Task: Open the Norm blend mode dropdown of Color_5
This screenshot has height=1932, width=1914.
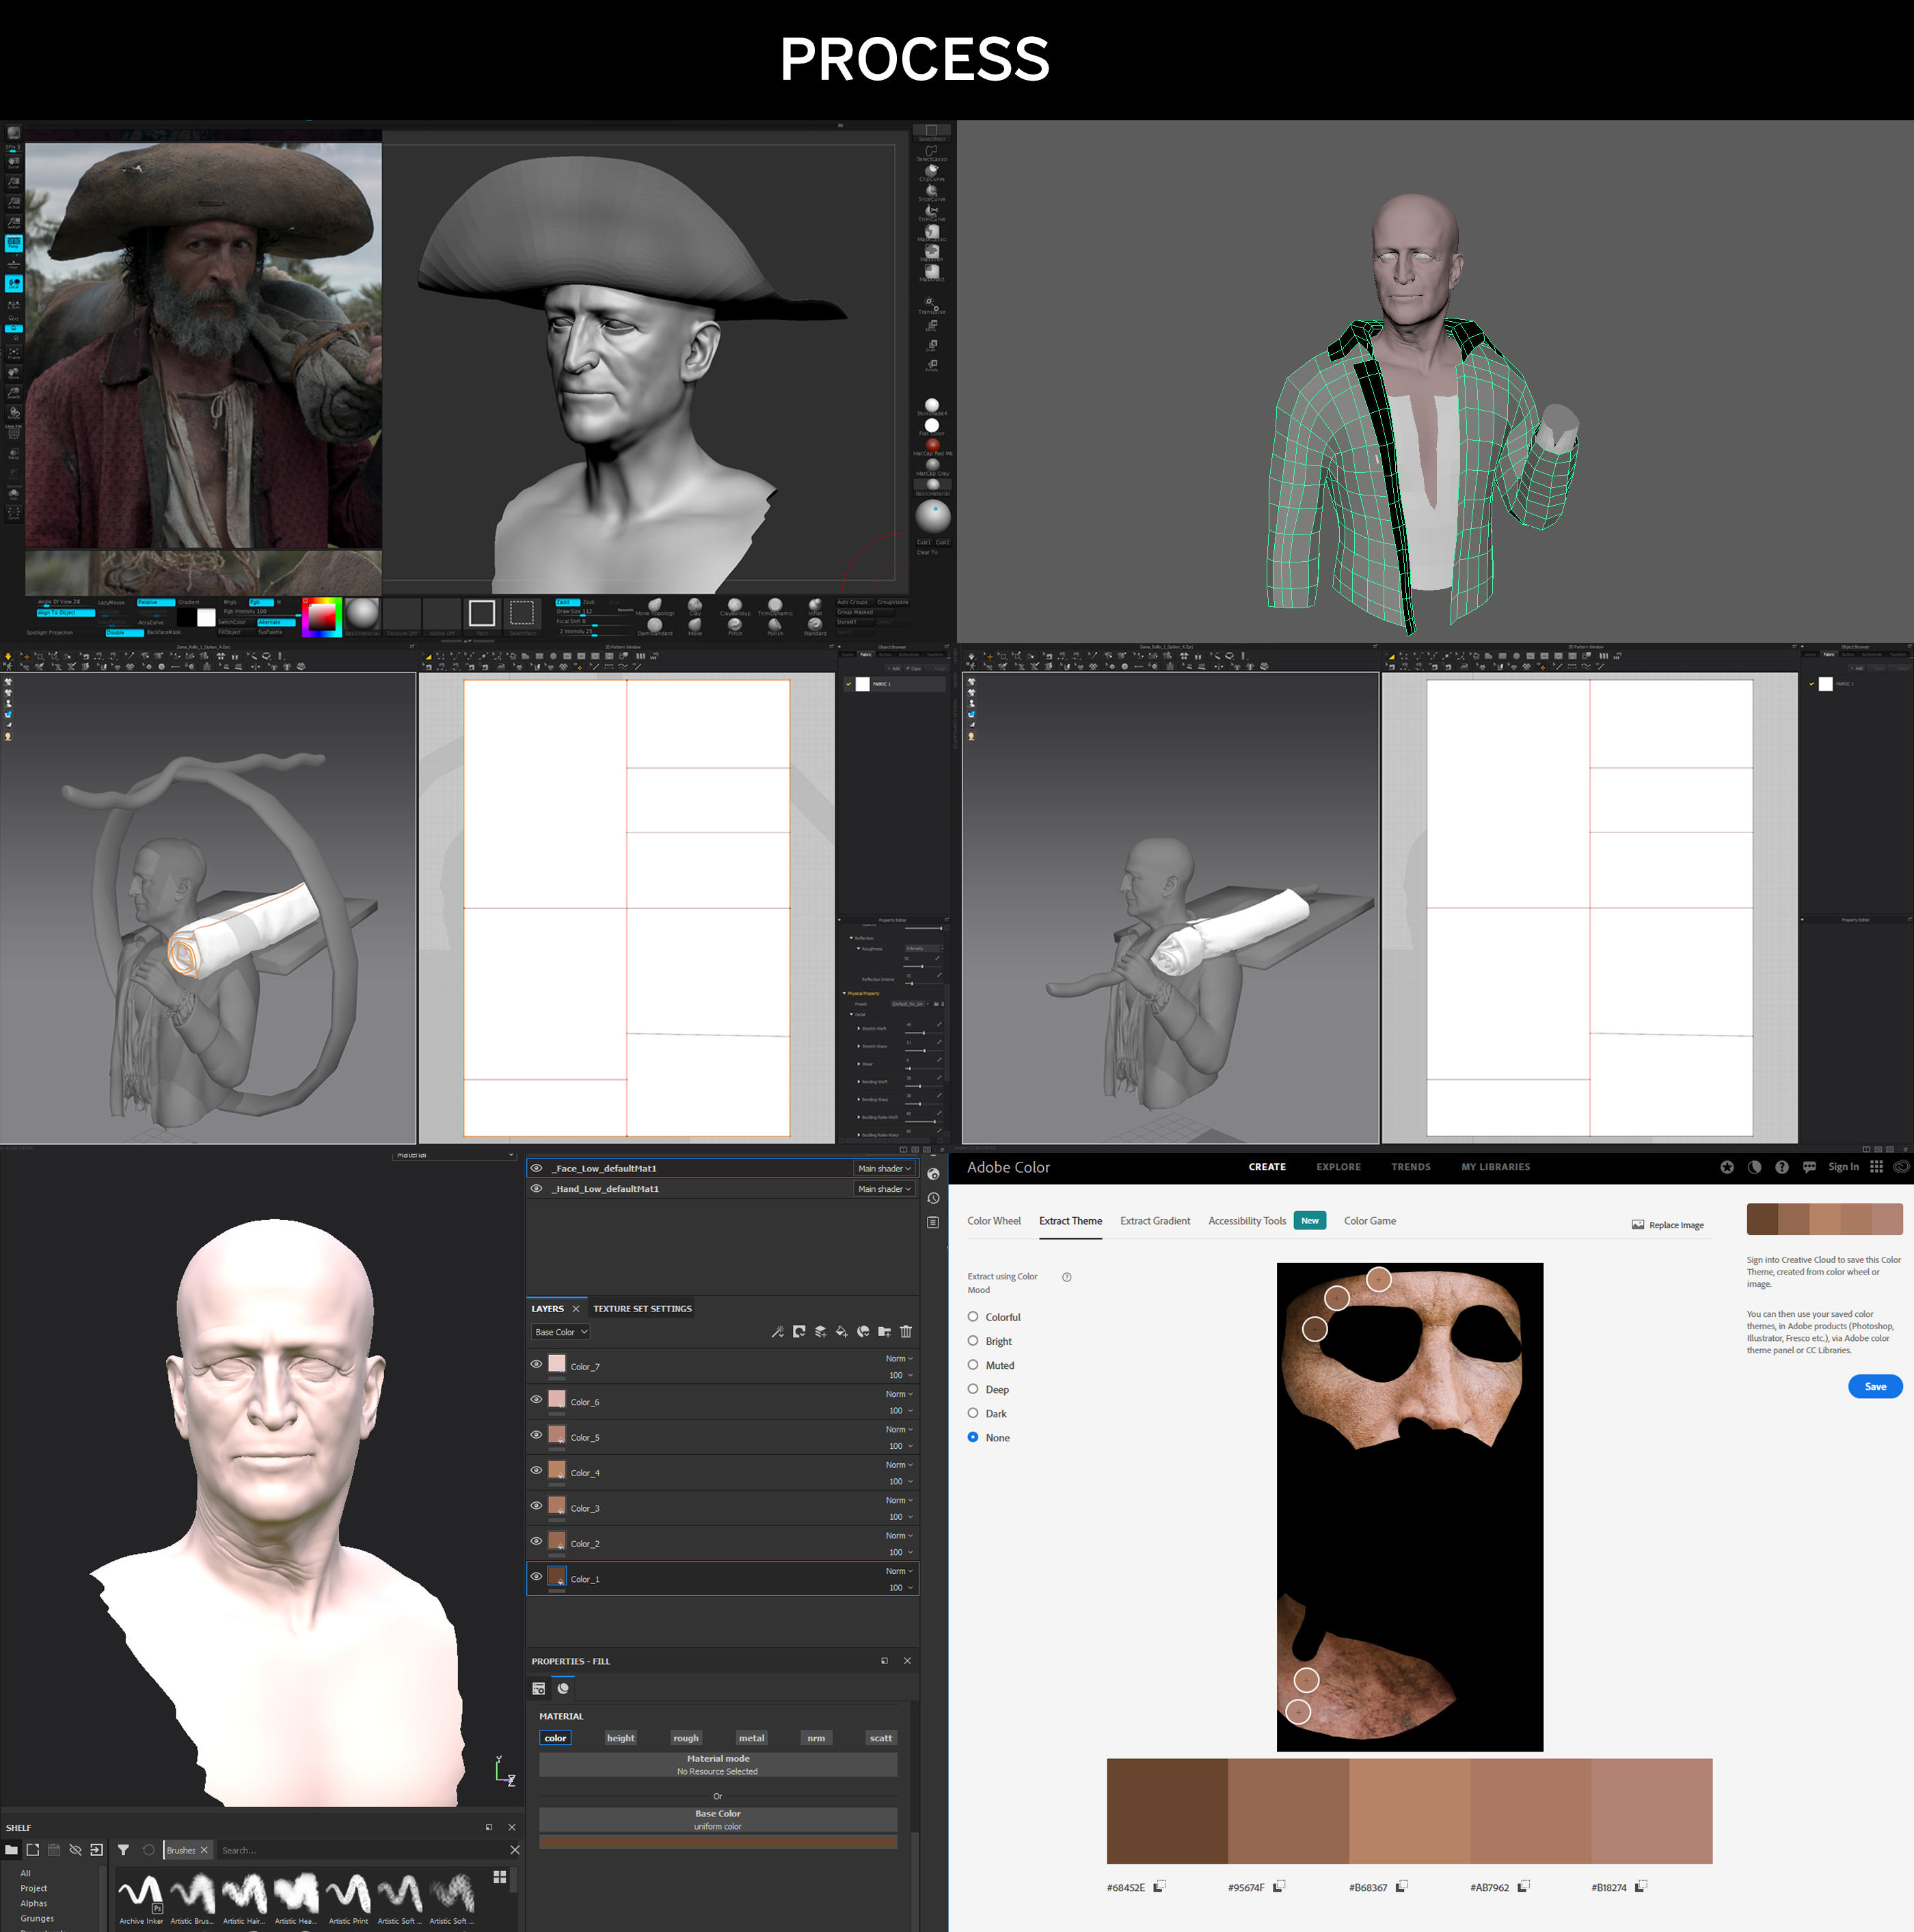Action: tap(899, 1430)
